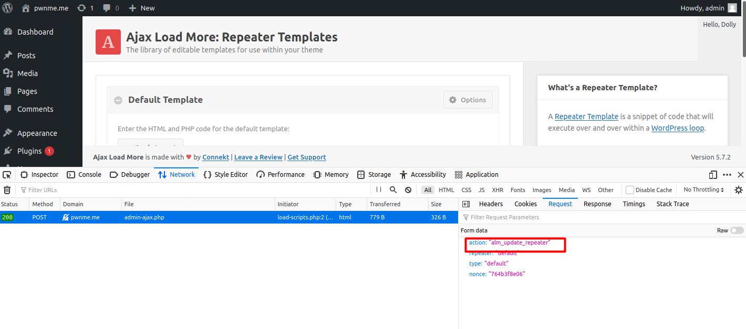746x329 pixels.
Task: Select the Network devtools tab
Action: click(x=177, y=175)
